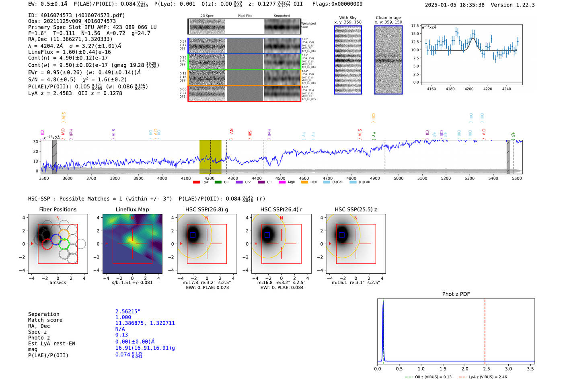563x383 pixels.
Task: Open the Lineflux Map panel
Action: (x=132, y=244)
